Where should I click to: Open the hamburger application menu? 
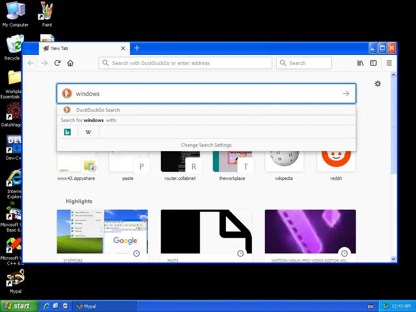click(389, 63)
